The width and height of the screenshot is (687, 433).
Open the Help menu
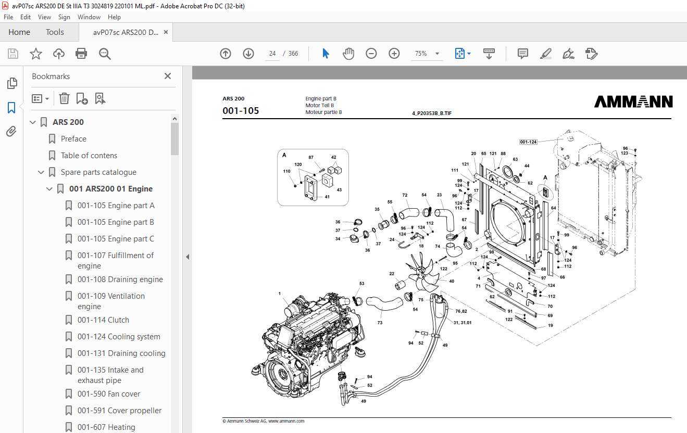114,17
